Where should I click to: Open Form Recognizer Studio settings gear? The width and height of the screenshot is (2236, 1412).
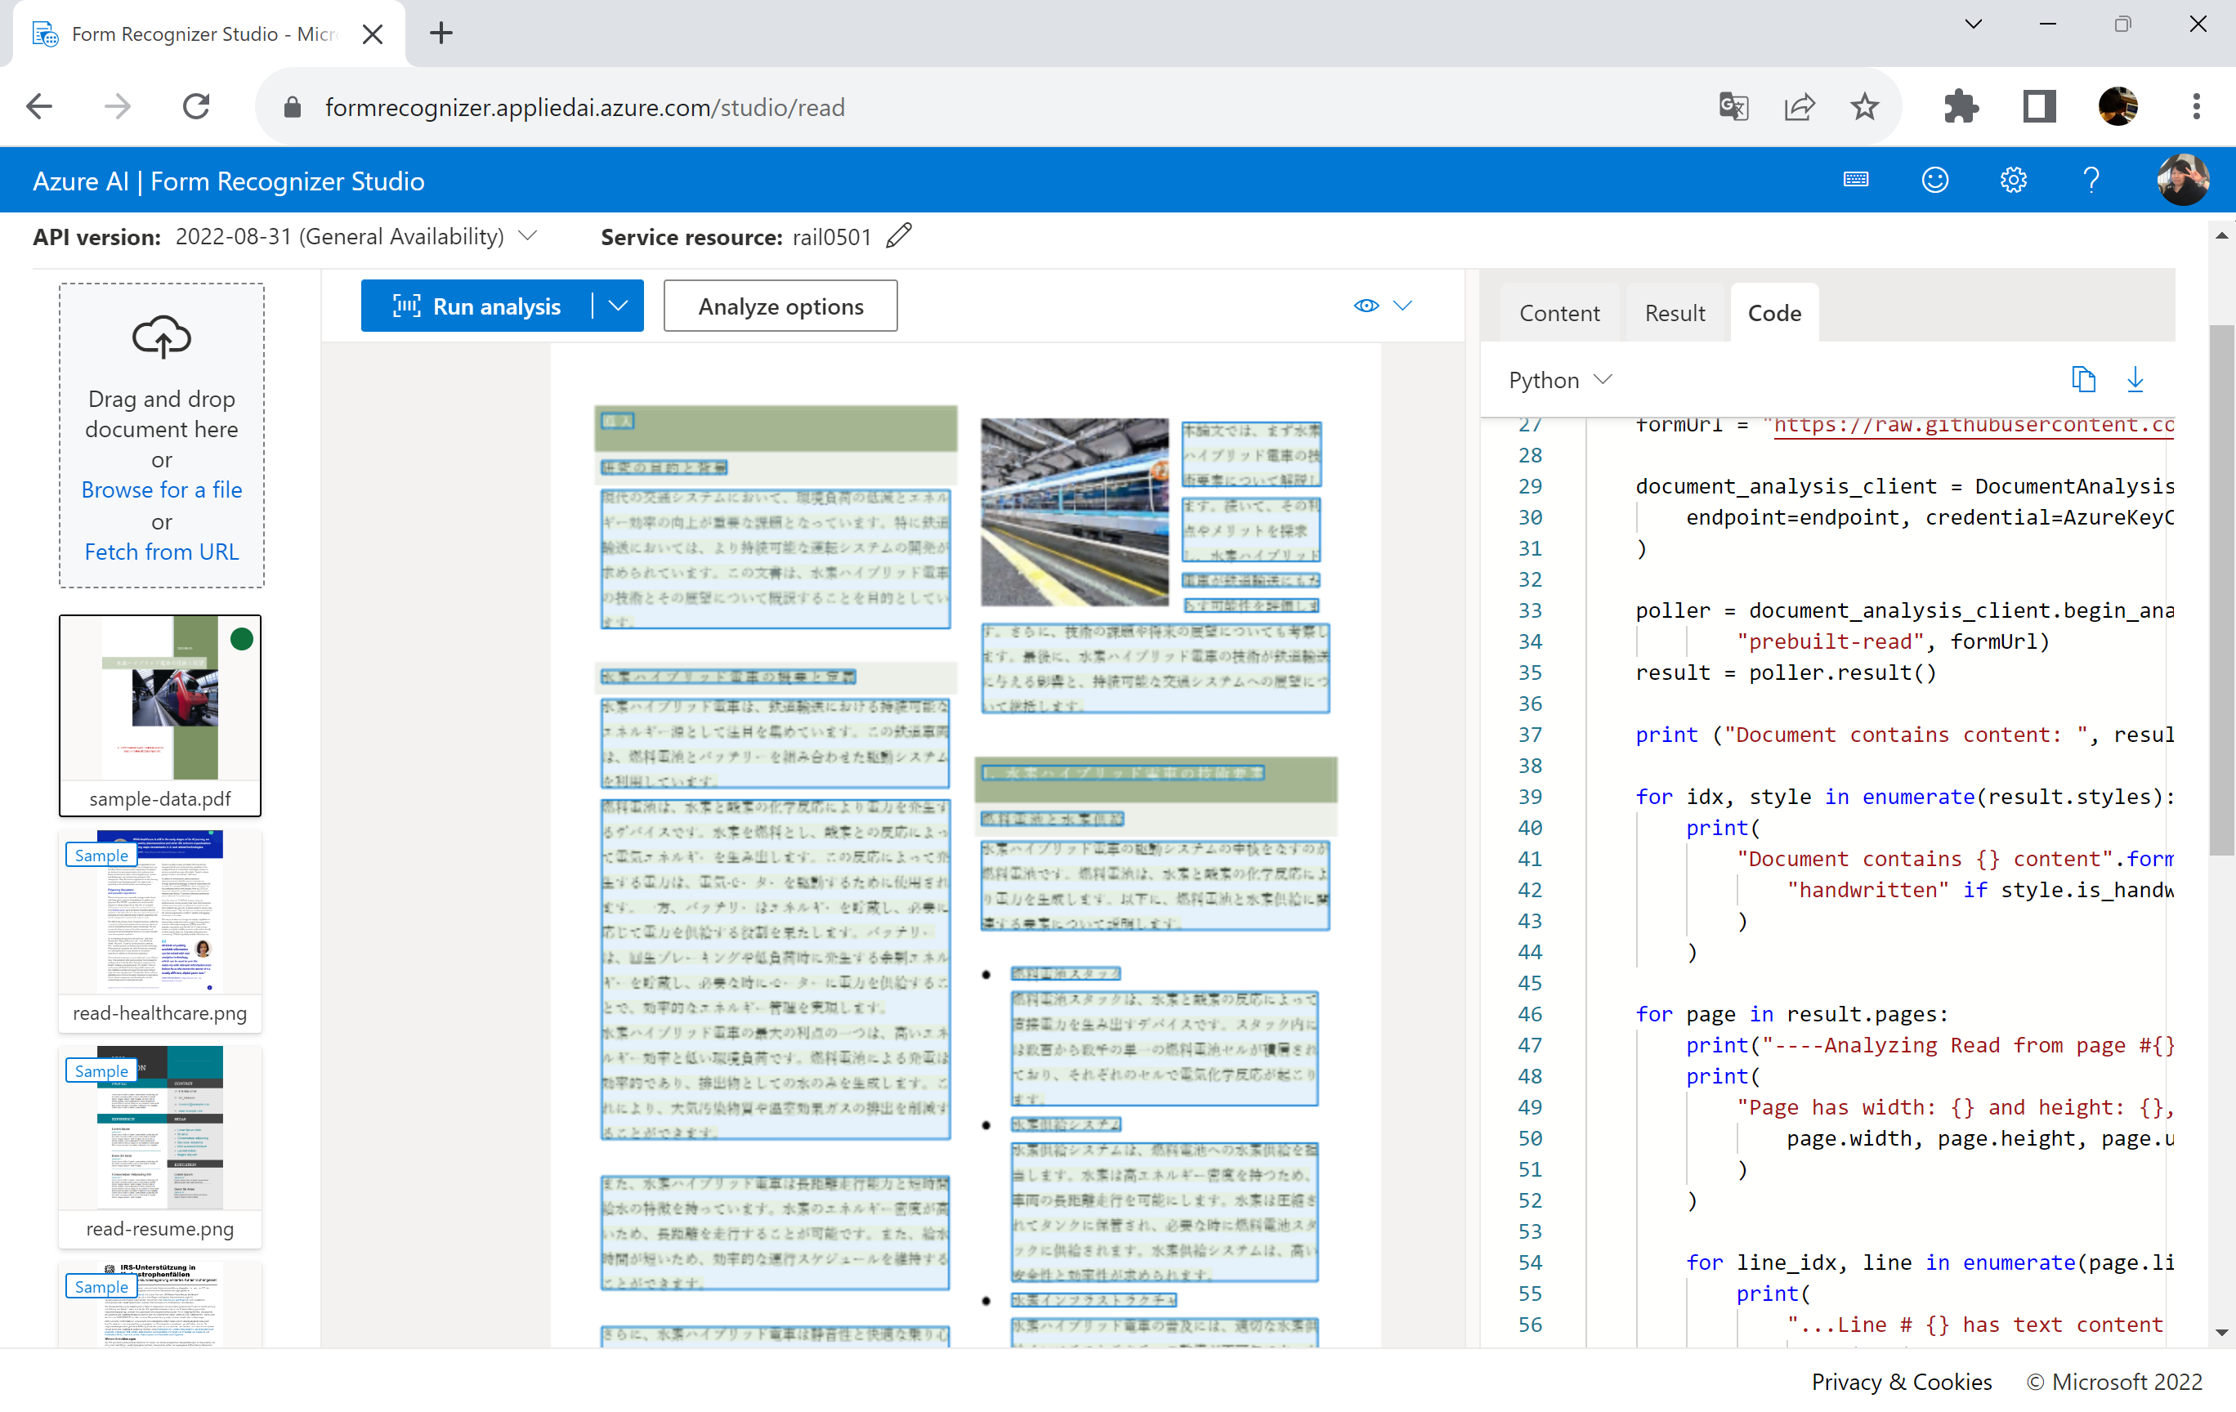point(2013,179)
